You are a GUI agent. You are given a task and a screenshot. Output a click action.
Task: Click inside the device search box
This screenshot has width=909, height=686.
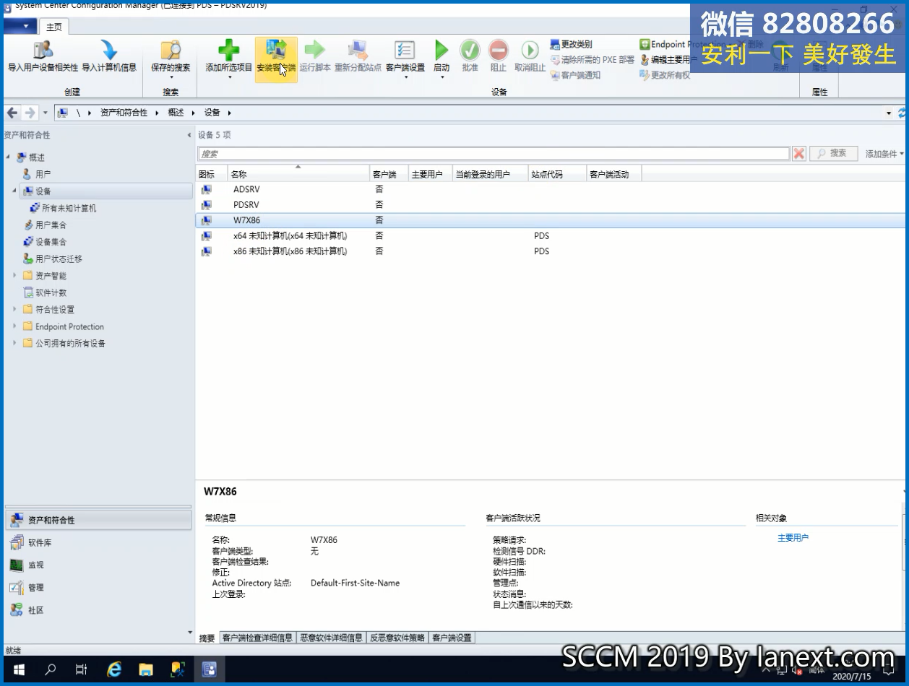point(494,154)
